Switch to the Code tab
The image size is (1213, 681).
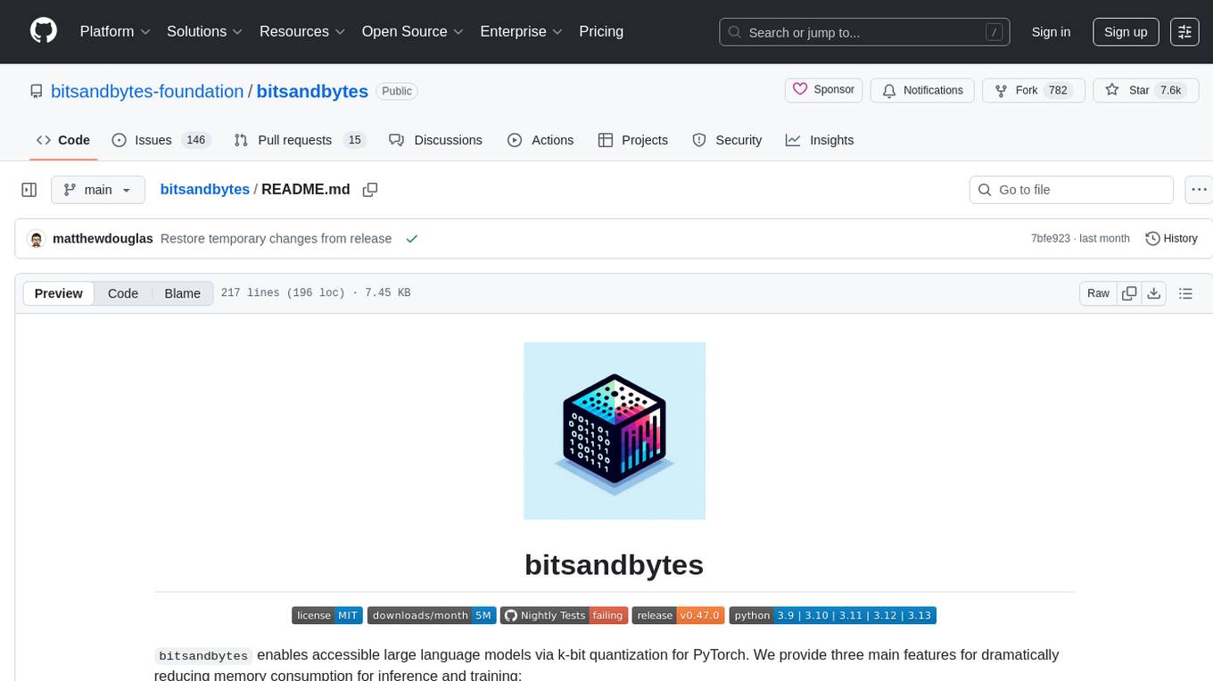pyautogui.click(x=63, y=140)
